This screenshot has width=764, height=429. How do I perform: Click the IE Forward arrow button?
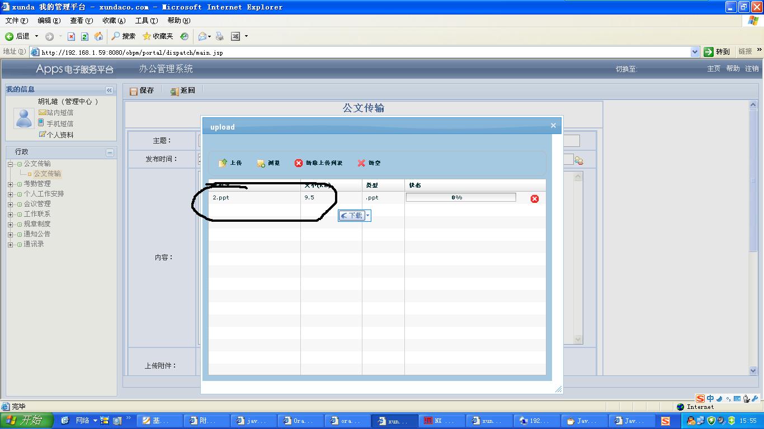point(50,36)
